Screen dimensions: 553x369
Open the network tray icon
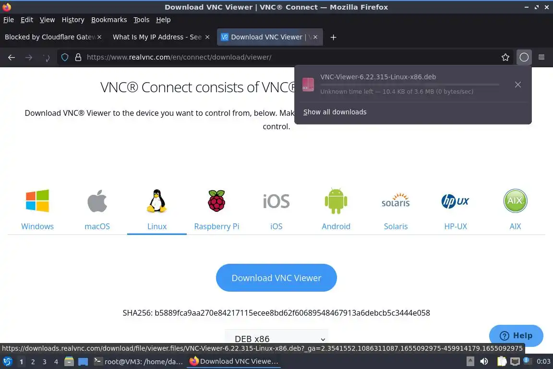tap(515, 361)
